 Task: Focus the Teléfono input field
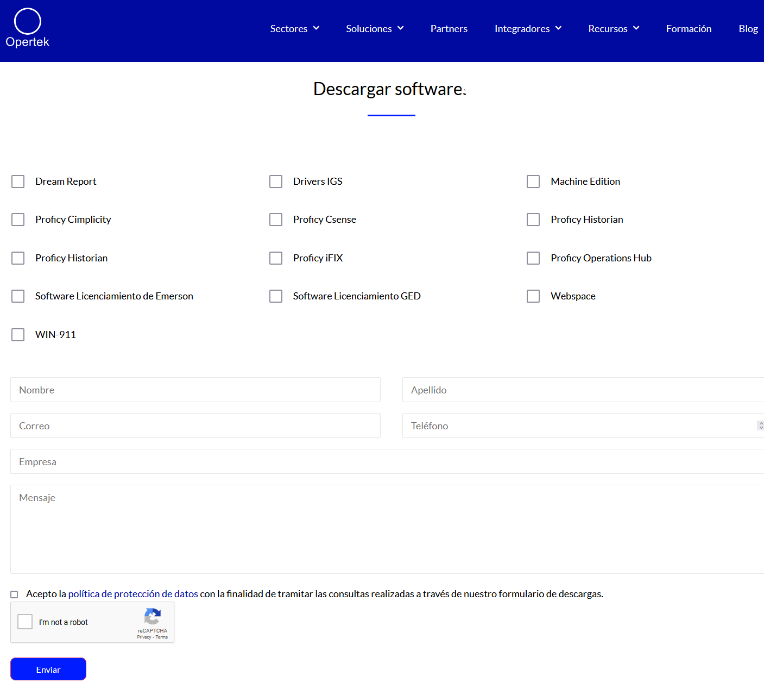(583, 426)
